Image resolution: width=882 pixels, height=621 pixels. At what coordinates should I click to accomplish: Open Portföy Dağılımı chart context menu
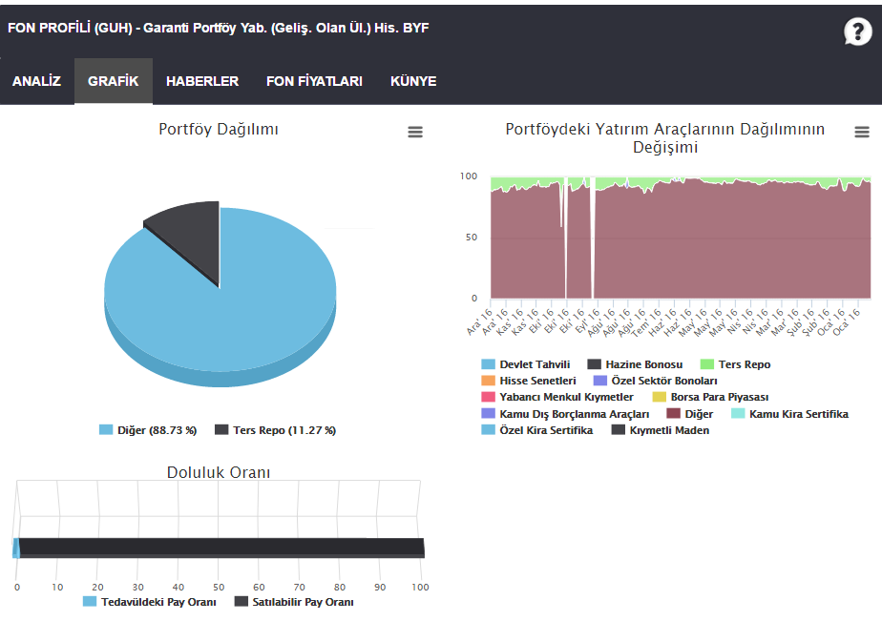click(x=415, y=132)
